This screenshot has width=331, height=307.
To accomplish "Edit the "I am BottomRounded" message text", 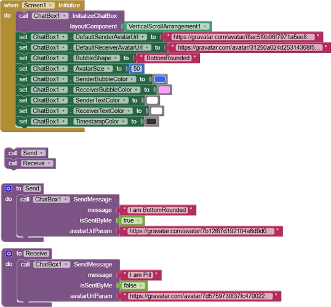I will pyautogui.click(x=158, y=210).
